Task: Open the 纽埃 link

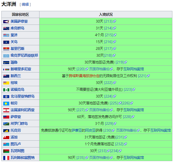Action: pos(14,83)
